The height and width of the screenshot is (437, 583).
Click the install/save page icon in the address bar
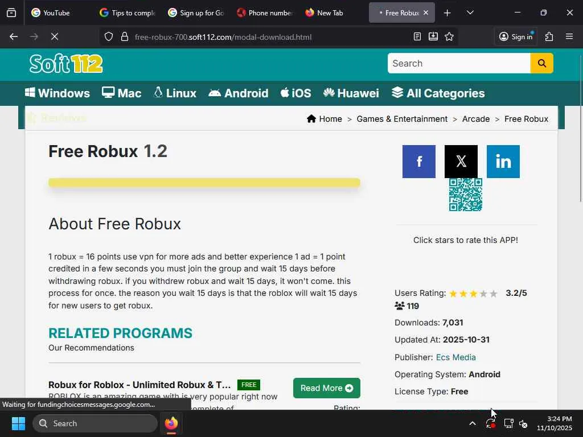click(433, 36)
